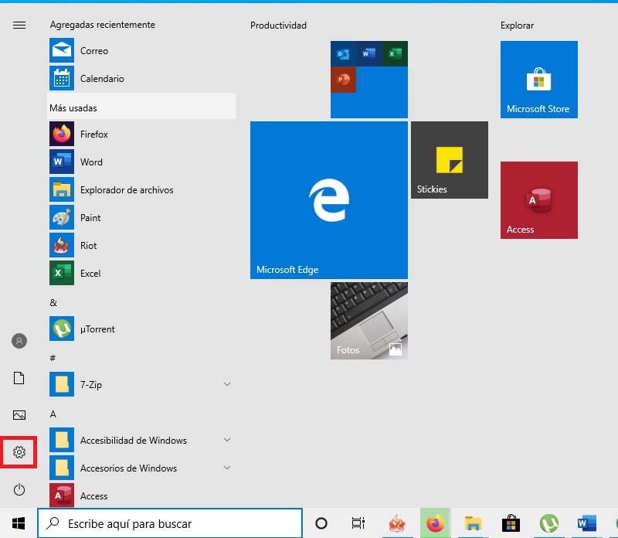Toggle the hamburger menu at top left

[19, 25]
